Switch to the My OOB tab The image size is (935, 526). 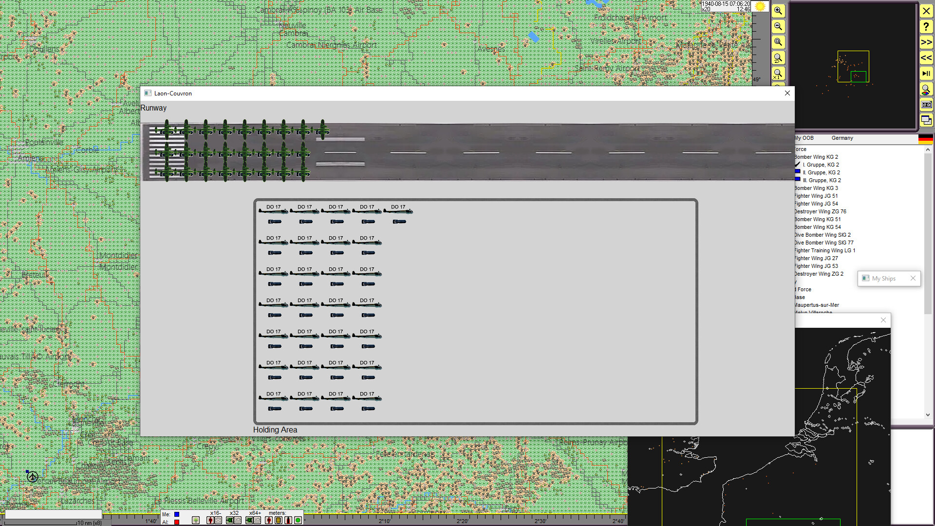point(804,138)
